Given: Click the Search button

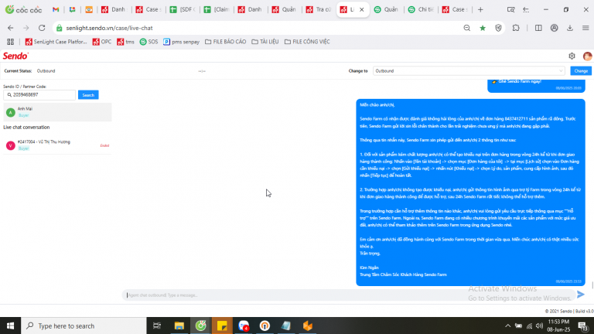Looking at the screenshot, I should [x=88, y=94].
